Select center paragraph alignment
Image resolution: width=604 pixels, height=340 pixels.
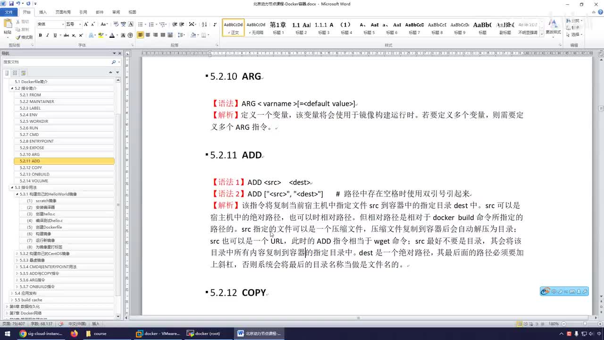148,35
